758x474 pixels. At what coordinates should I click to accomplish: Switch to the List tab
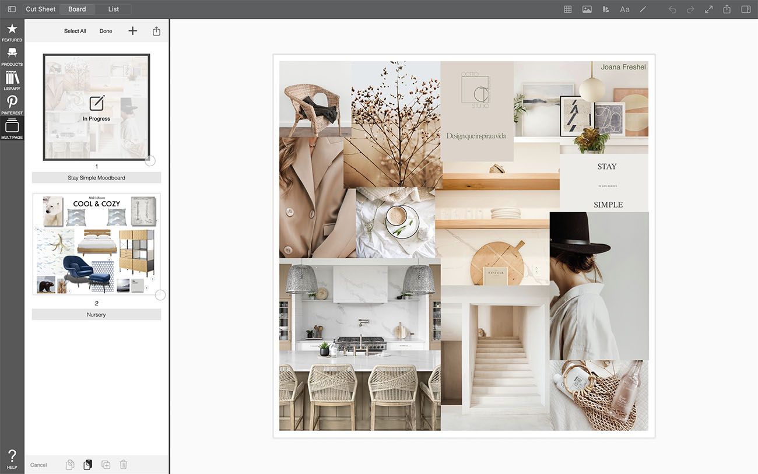114,9
